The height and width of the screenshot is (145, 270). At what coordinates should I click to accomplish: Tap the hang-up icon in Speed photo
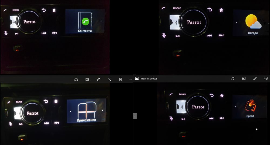(x=171, y=118)
